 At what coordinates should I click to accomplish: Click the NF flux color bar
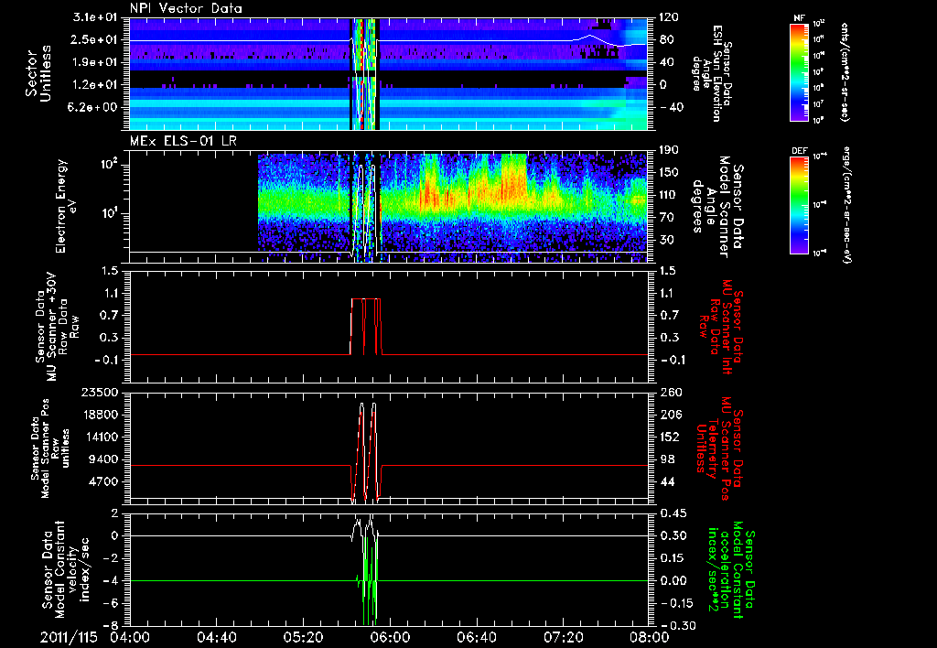point(800,71)
